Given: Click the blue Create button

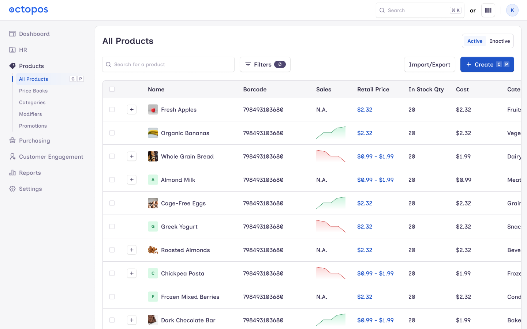Looking at the screenshot, I should pyautogui.click(x=487, y=64).
